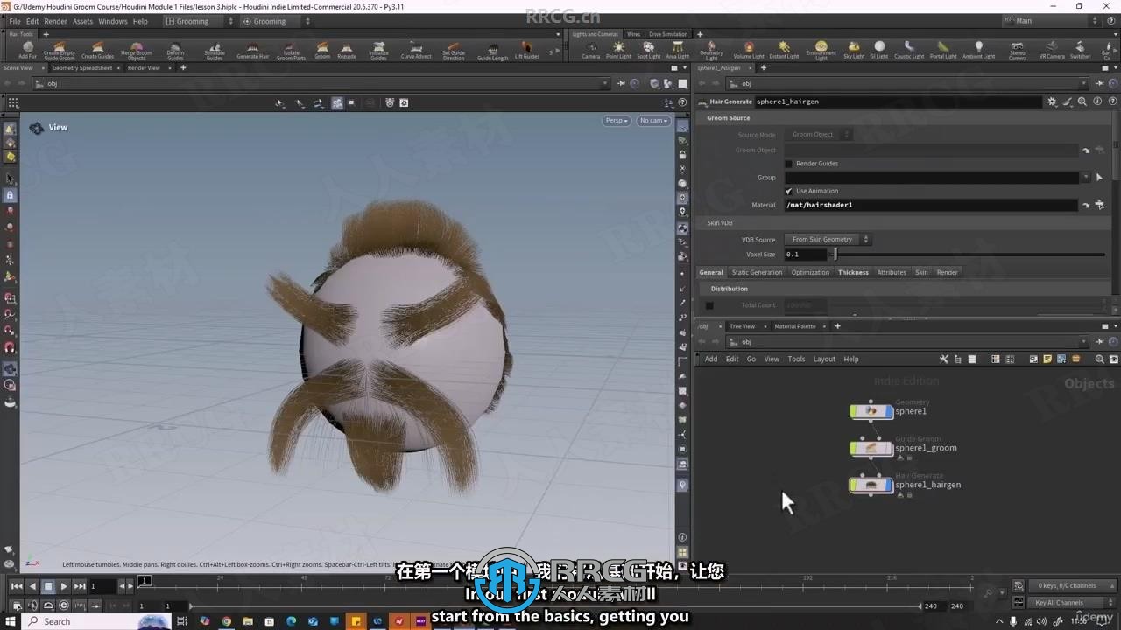The height and width of the screenshot is (630, 1121).
Task: Expand the scene view obj path dropdown
Action: click(x=605, y=84)
